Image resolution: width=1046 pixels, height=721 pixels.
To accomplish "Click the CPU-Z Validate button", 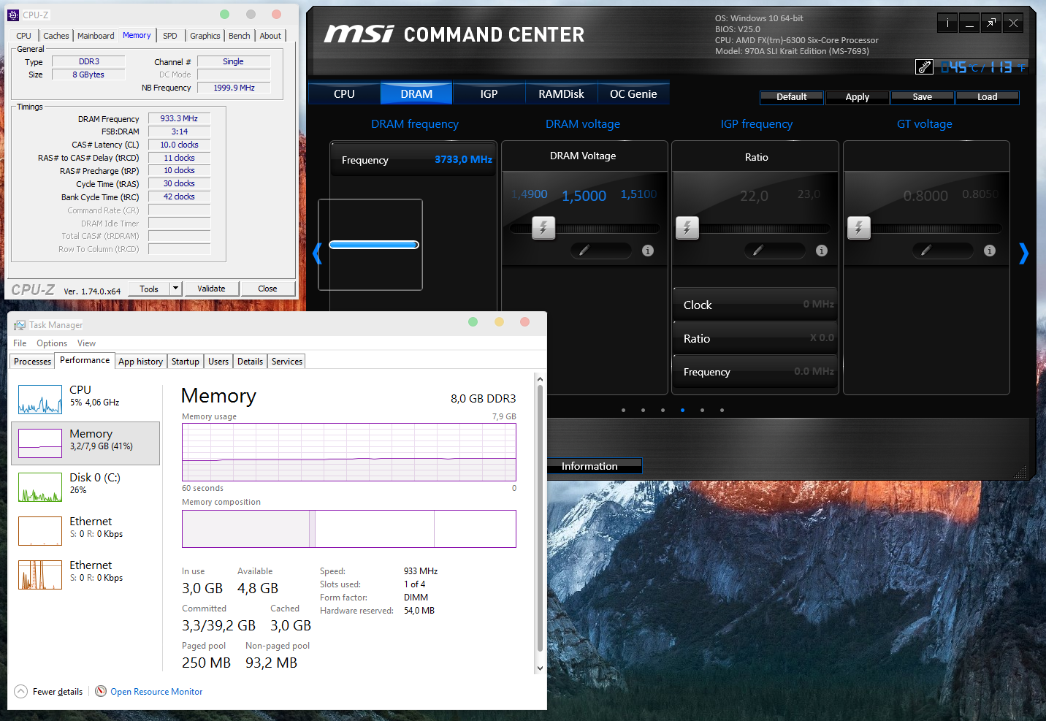I will tap(212, 289).
